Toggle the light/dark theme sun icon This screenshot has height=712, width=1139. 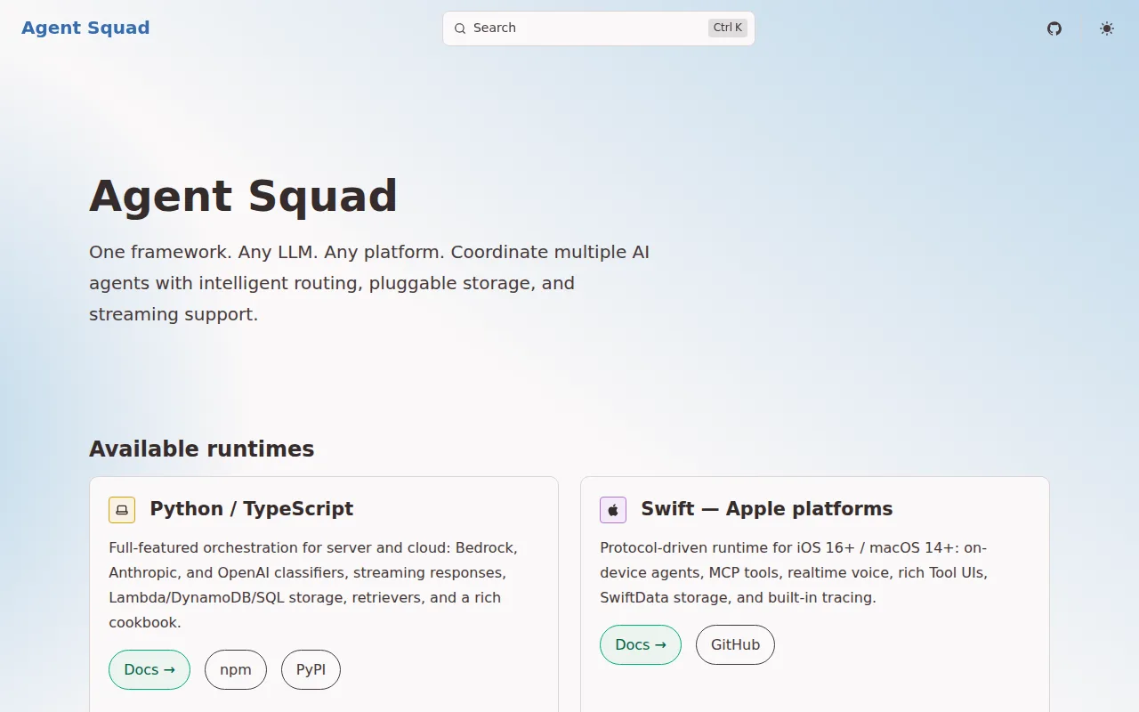(1107, 28)
